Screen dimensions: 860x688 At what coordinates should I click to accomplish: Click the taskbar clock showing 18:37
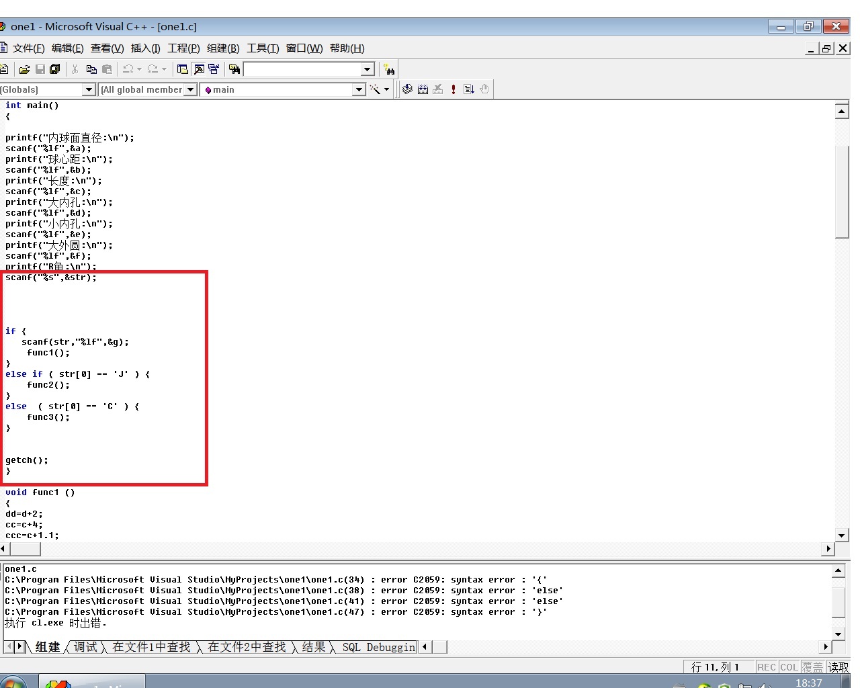809,682
